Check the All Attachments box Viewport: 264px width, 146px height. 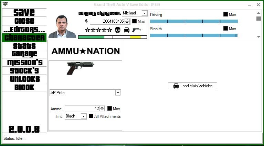91,116
